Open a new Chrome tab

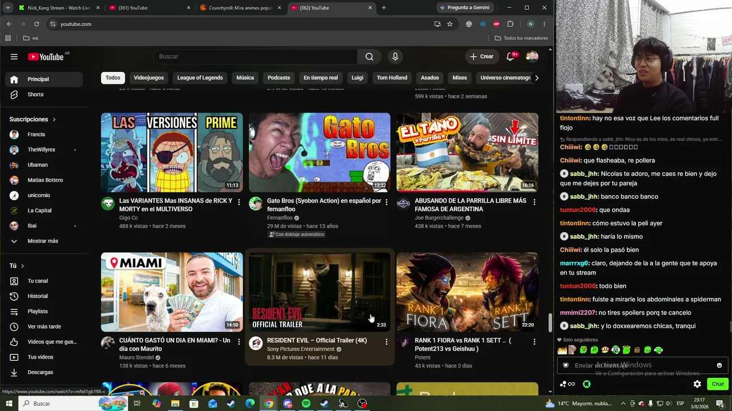[x=384, y=8]
